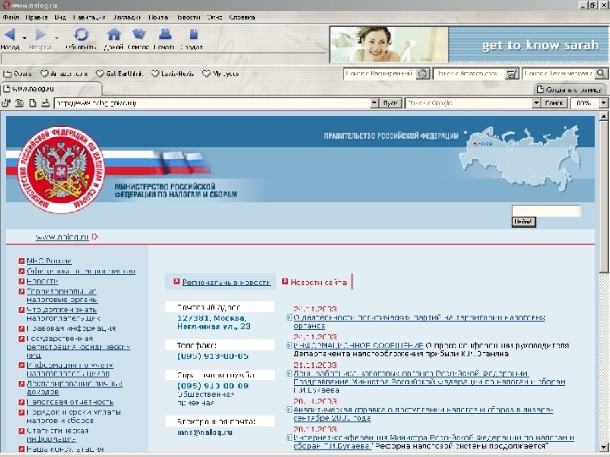This screenshot has width=610, height=457.
Task: Open the Справка menu
Action: pos(242,17)
